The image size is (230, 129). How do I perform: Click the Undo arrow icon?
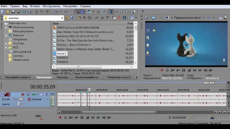56,12
